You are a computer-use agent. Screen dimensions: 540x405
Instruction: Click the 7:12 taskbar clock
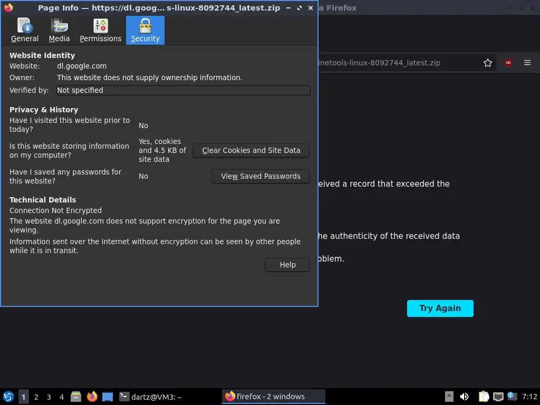(529, 397)
